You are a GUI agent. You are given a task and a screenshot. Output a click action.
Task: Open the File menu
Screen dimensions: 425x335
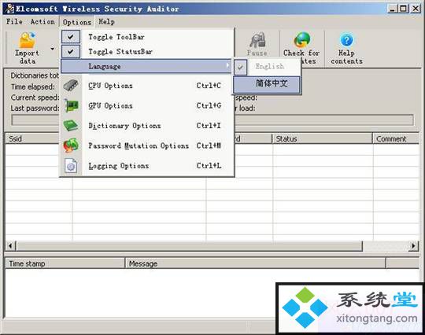(x=14, y=22)
